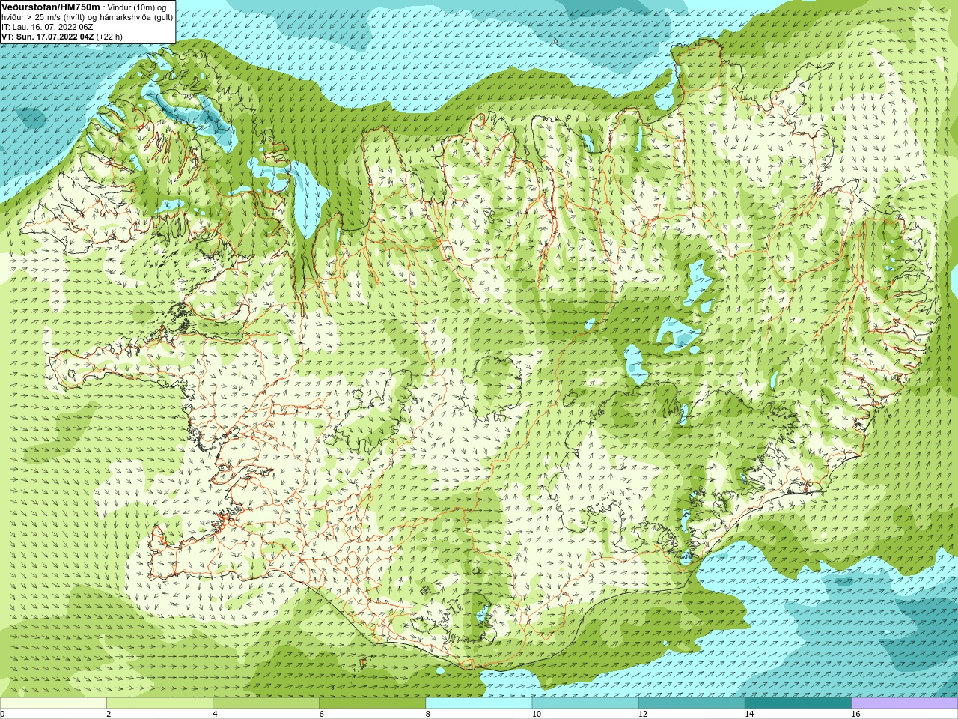Click the pale yellow 0–2 m/s legend swatch

(x=53, y=703)
